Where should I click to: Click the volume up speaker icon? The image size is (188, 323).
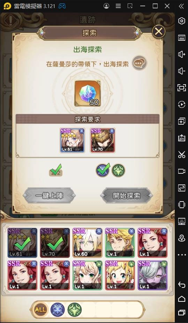click(181, 54)
